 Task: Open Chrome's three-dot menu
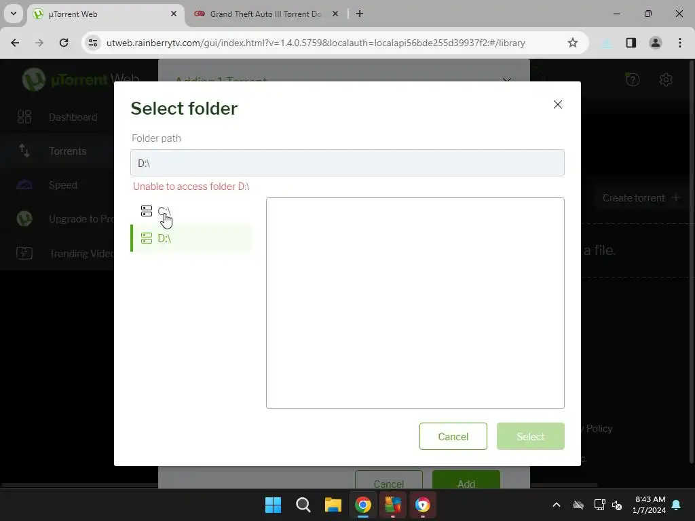click(679, 43)
